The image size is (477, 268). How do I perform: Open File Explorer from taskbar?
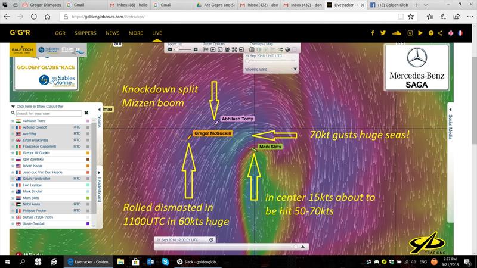(121, 261)
